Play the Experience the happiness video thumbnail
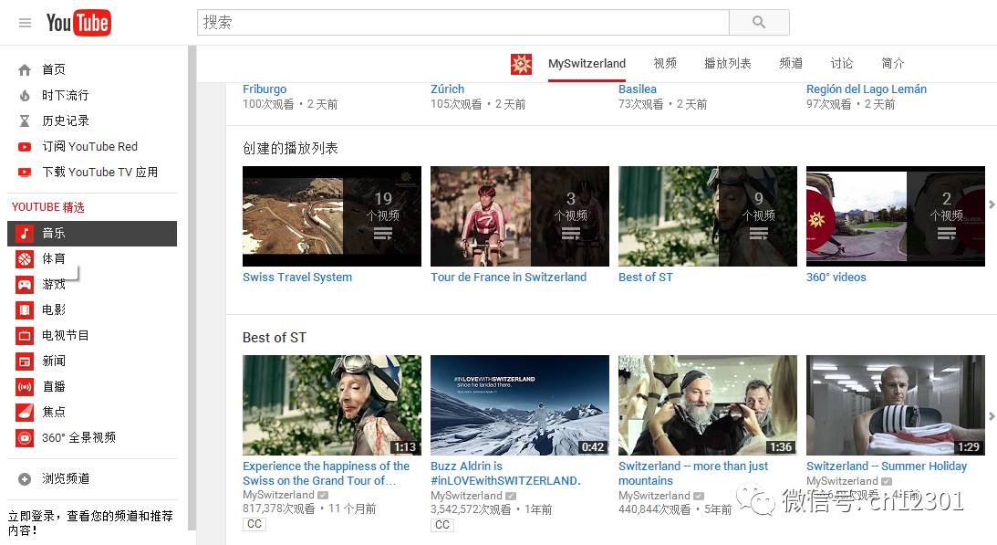997x545 pixels. [x=332, y=405]
